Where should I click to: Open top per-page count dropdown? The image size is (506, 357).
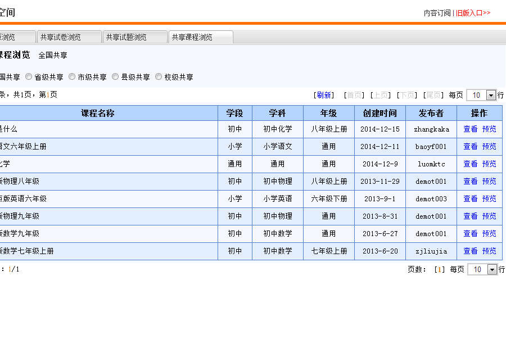point(491,96)
